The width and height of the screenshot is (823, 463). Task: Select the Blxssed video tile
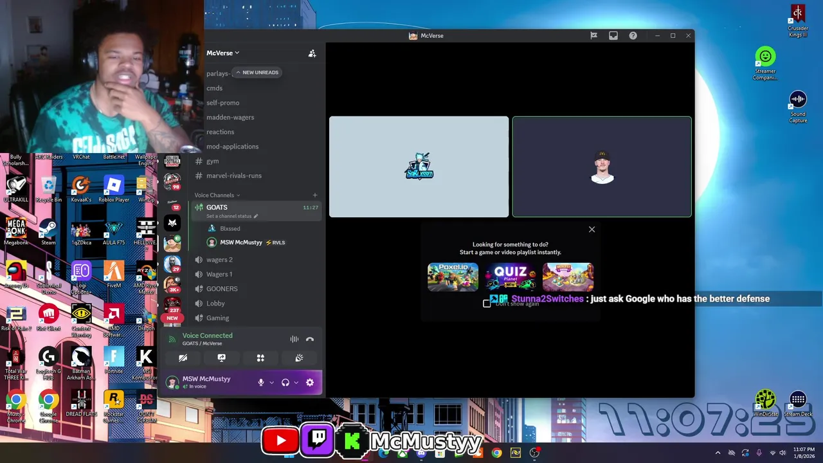point(419,167)
